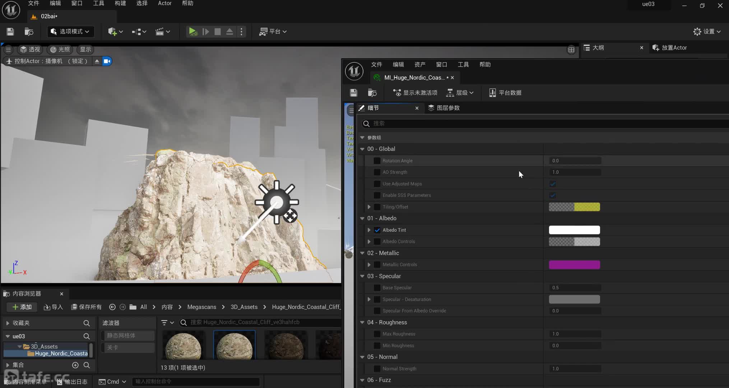Collapse the 00 - Global group

(362, 149)
